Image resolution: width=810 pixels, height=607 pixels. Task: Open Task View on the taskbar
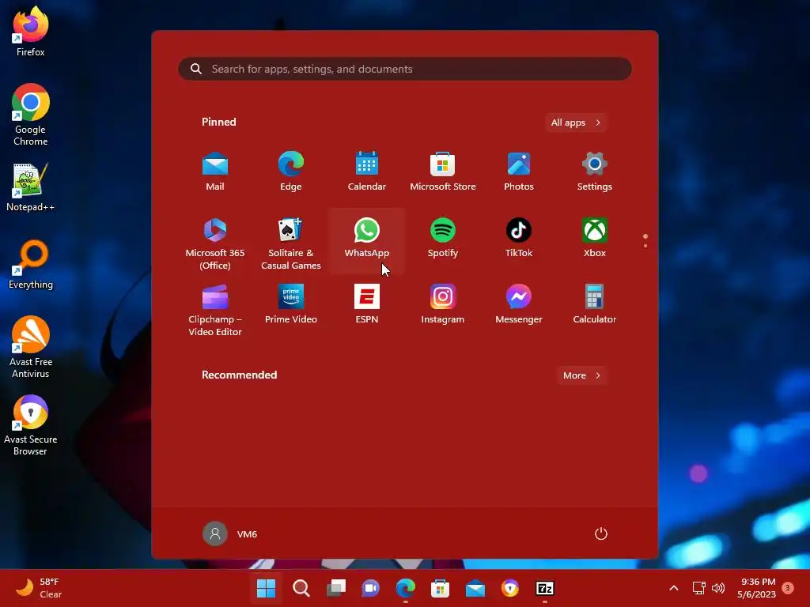click(335, 588)
